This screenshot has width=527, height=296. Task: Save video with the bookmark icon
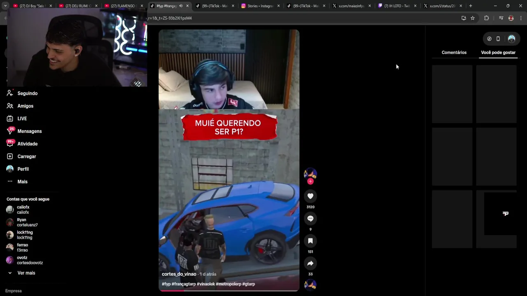point(310,241)
